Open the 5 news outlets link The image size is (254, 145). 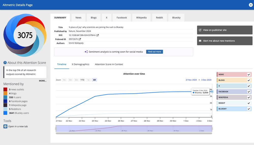point(17,90)
